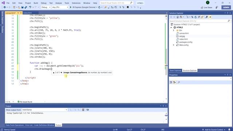Switch to the index.html editor tab
Viewport: 233px width, 131px height.
pos(28,13)
